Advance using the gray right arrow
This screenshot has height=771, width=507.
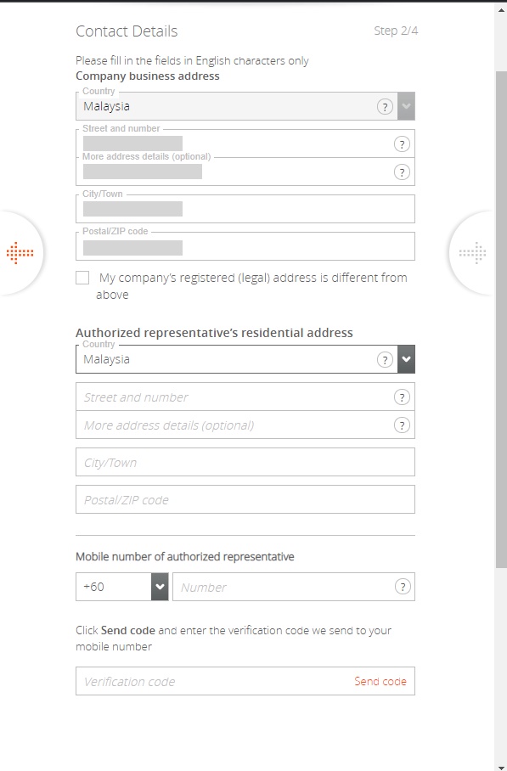(x=472, y=253)
